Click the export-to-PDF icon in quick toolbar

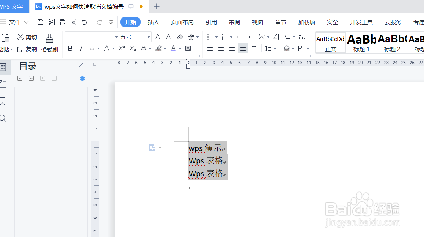pyautogui.click(x=51, y=22)
